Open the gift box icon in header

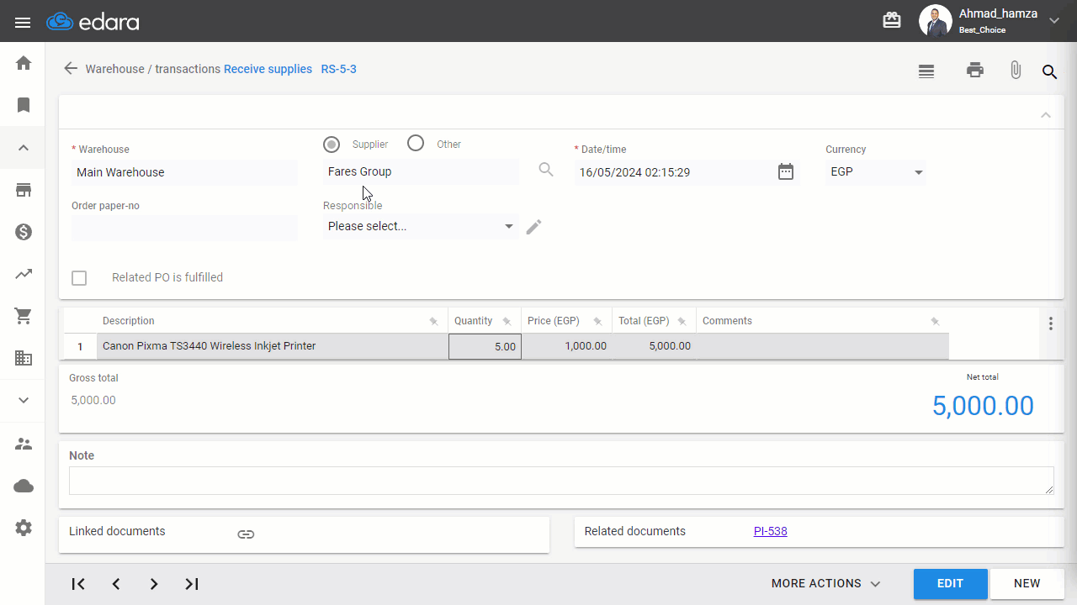(x=892, y=20)
